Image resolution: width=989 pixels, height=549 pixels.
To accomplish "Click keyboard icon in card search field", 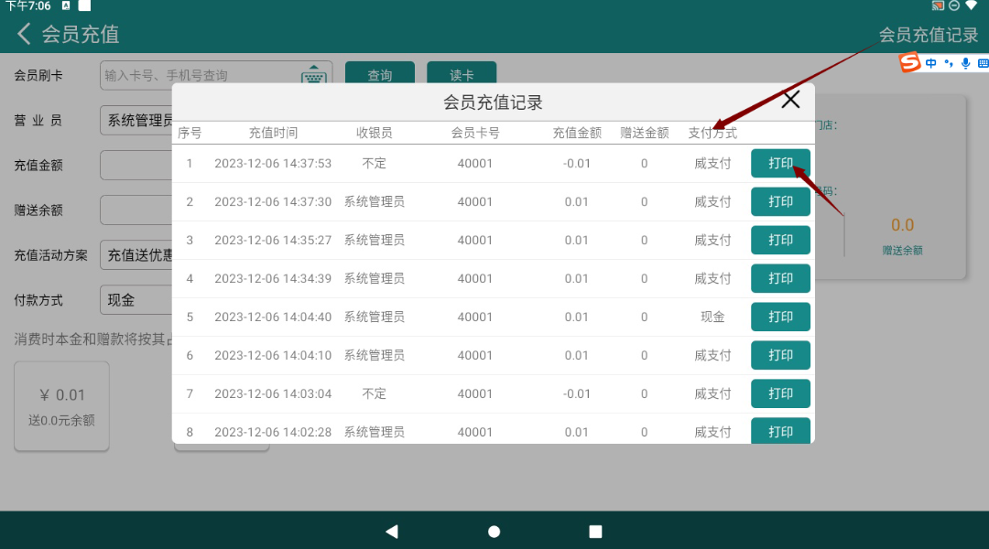I will pyautogui.click(x=314, y=76).
